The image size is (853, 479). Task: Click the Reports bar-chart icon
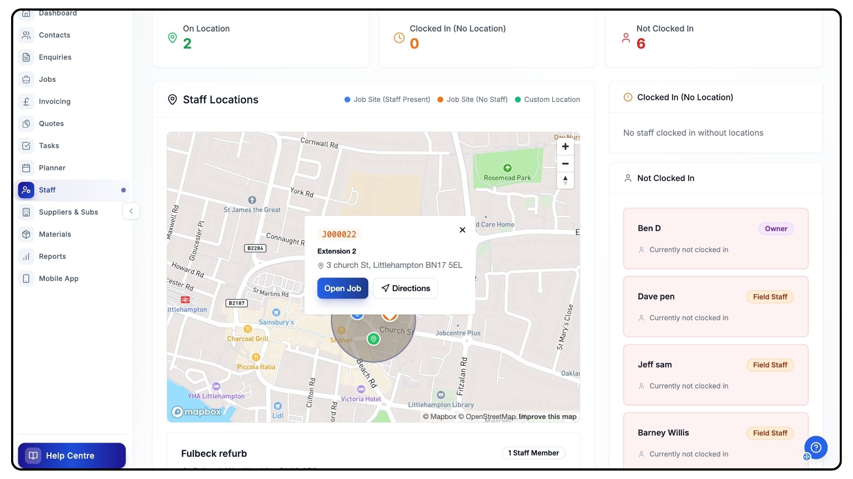(26, 256)
